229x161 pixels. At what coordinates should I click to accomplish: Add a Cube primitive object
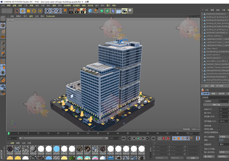click(90, 11)
